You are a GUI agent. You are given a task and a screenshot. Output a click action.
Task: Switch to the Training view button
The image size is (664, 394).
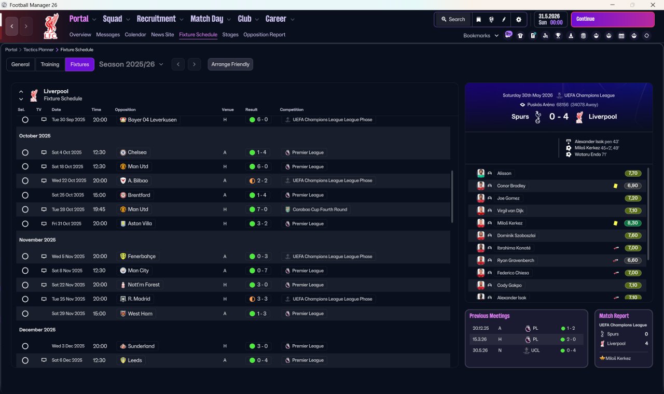(50, 64)
